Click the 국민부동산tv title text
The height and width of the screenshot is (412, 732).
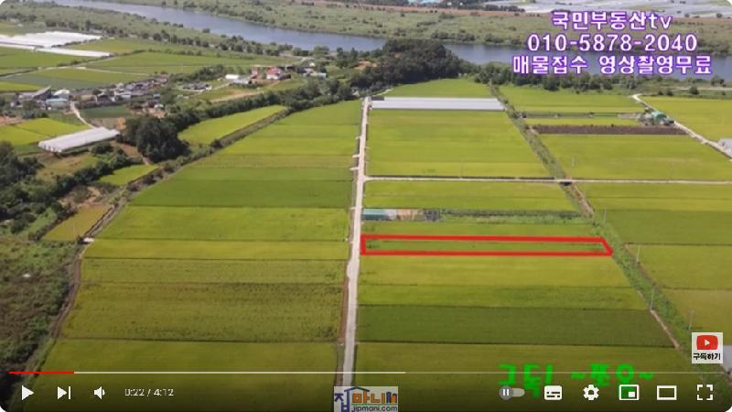(x=610, y=19)
